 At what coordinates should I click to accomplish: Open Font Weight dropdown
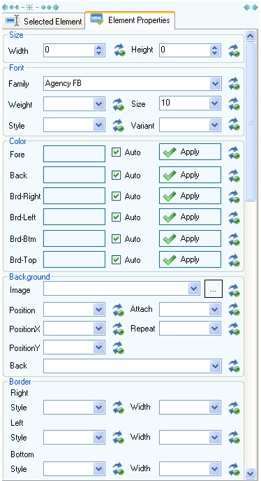74,104
